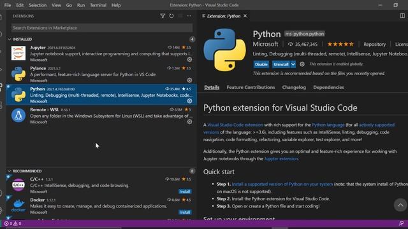Open the extensions filter funnel icon

tap(163, 16)
